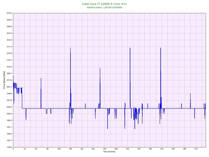Click the 2489.6 y-axis value
This screenshot has height=157, width=209.
pyautogui.click(x=9, y=94)
